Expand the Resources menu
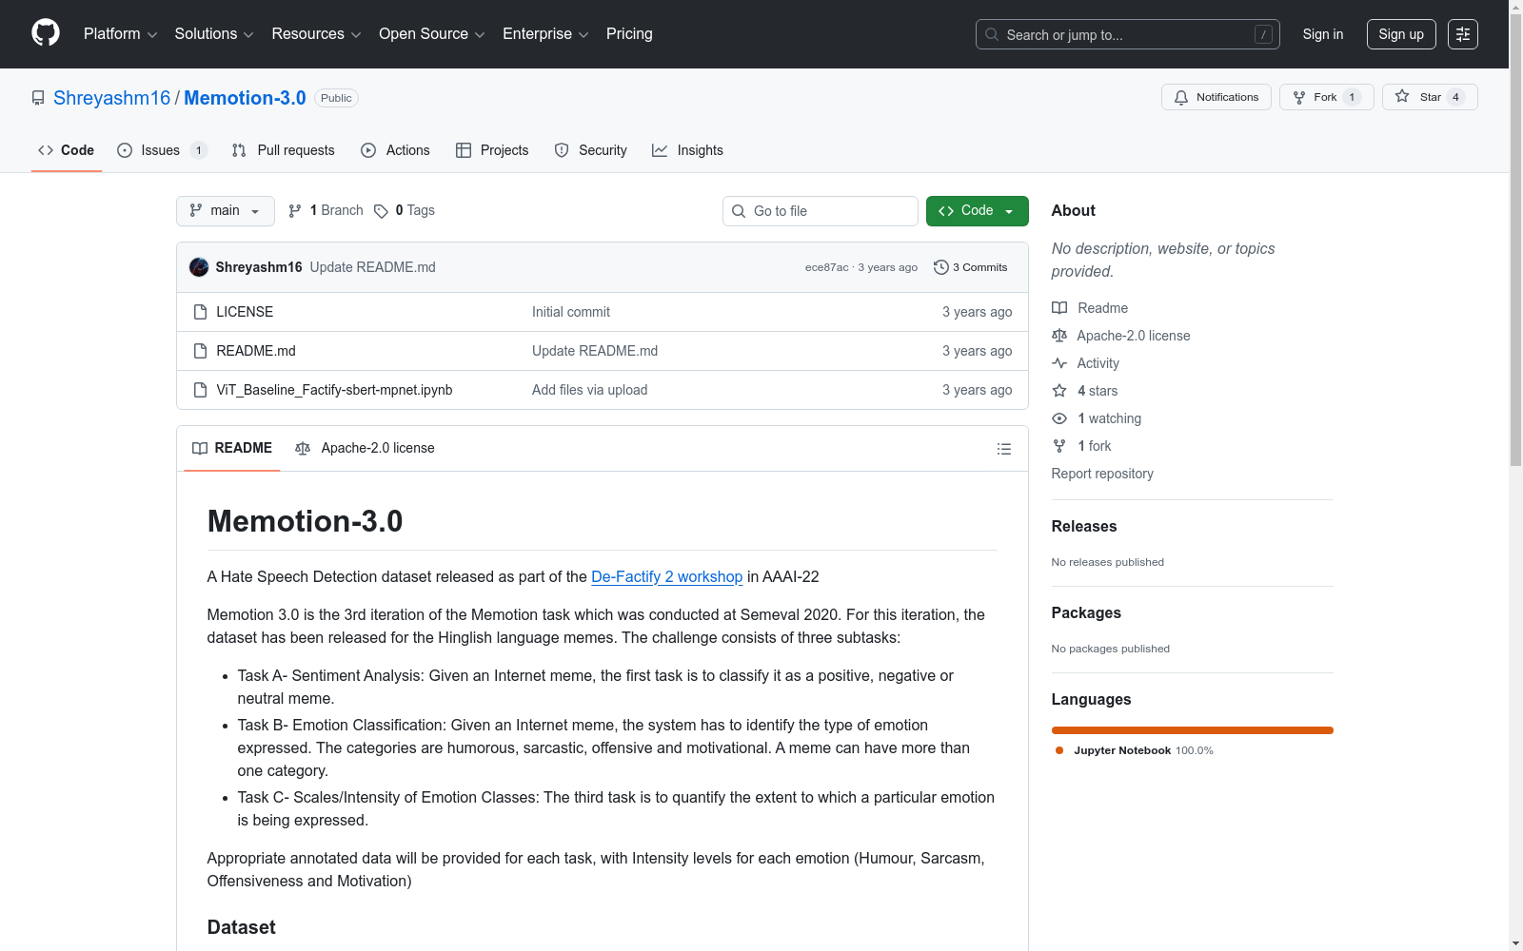 click(316, 34)
